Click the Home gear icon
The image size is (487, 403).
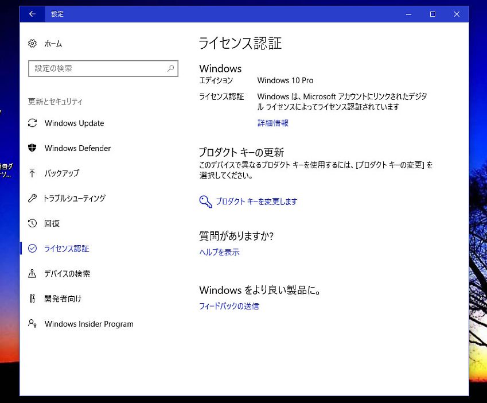coord(32,44)
